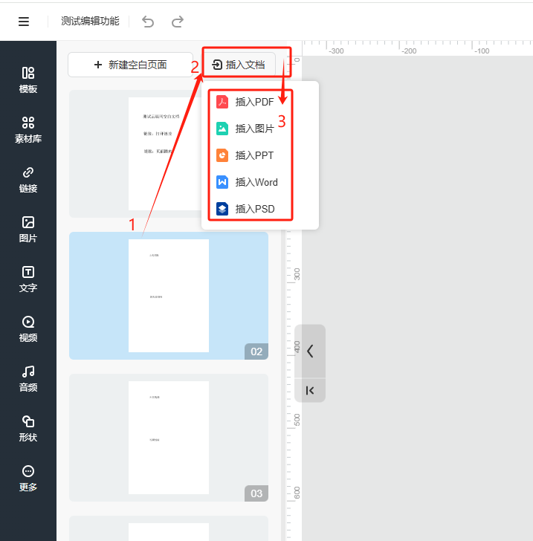Select the 视频 video tool

(x=28, y=329)
